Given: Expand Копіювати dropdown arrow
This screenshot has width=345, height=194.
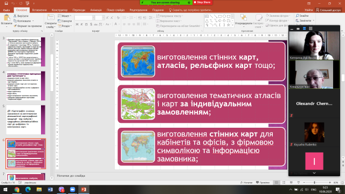Looking at the screenshot, I should click(x=33, y=21).
